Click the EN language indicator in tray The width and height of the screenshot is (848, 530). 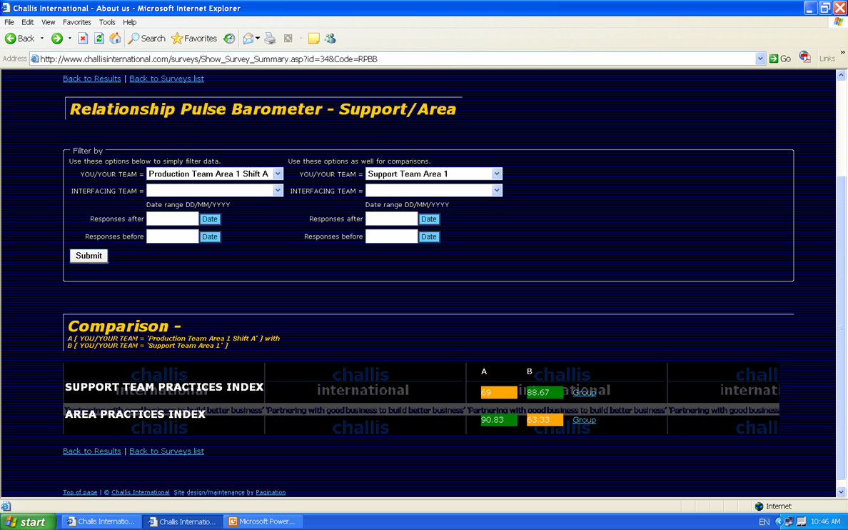(x=764, y=522)
